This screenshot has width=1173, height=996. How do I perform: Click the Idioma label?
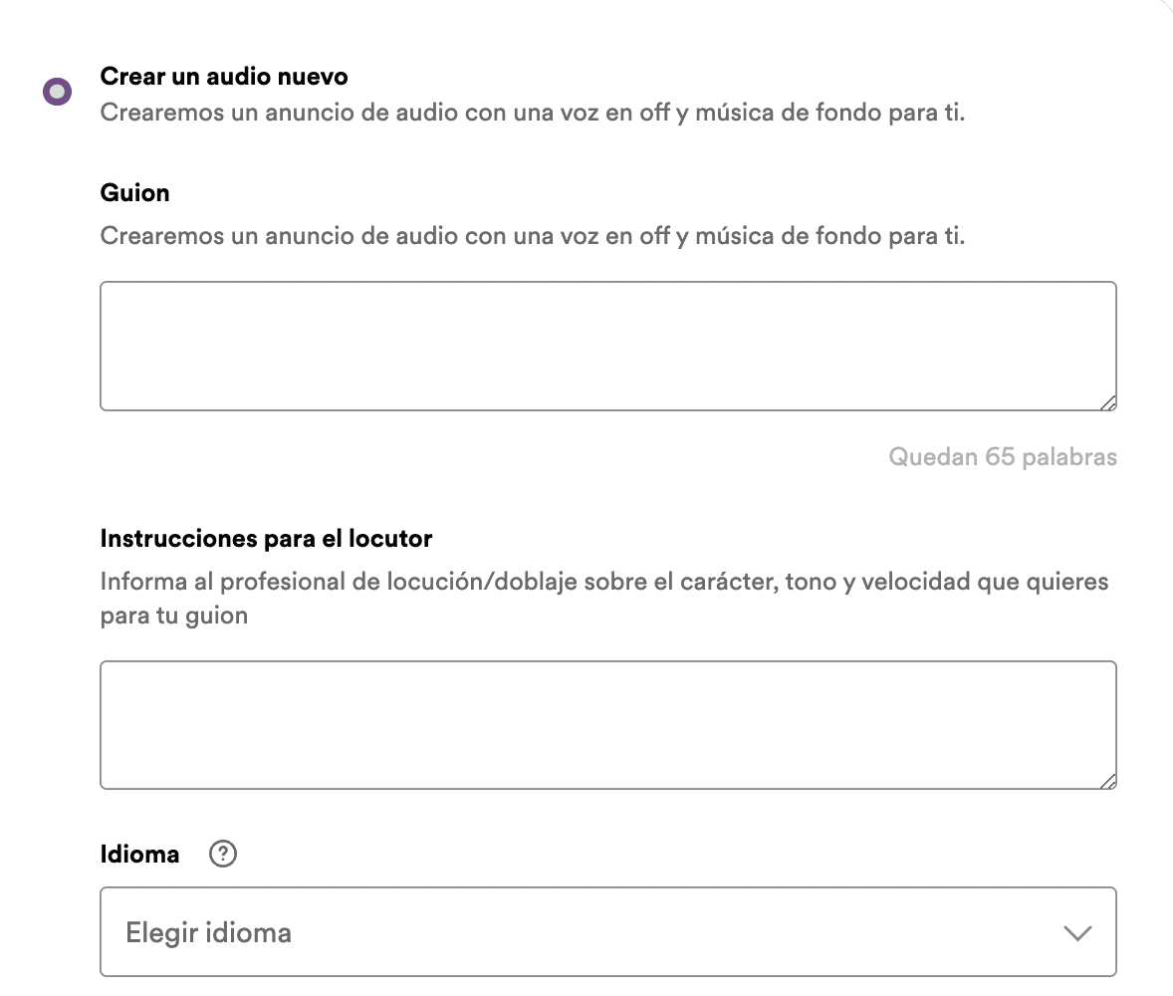tap(139, 854)
